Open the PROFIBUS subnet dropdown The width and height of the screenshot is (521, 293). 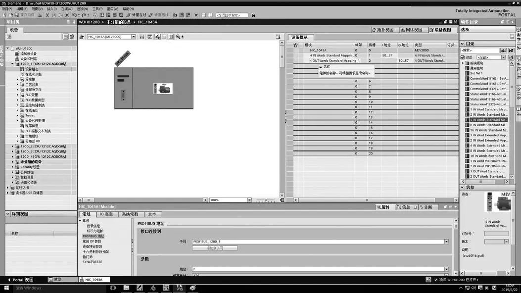[446, 242]
